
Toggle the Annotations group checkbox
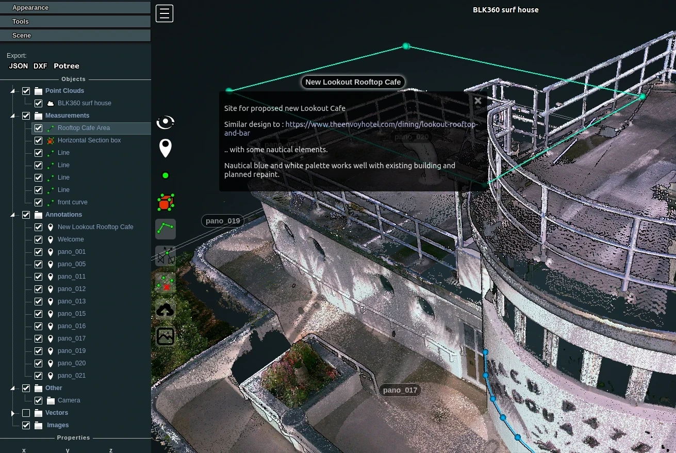click(26, 215)
